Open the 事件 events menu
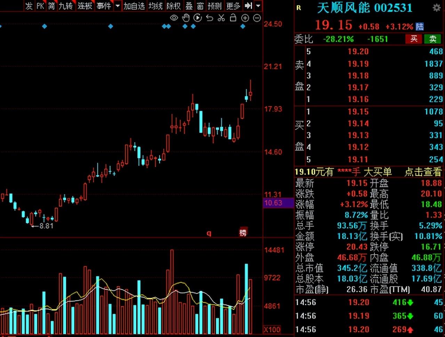 (104, 6)
